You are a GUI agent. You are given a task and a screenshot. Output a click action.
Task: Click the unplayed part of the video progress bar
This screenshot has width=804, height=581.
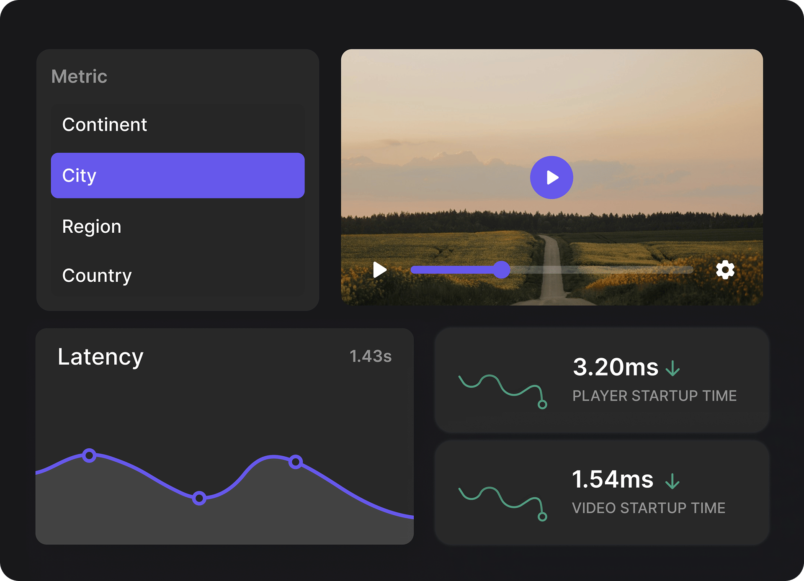click(601, 270)
